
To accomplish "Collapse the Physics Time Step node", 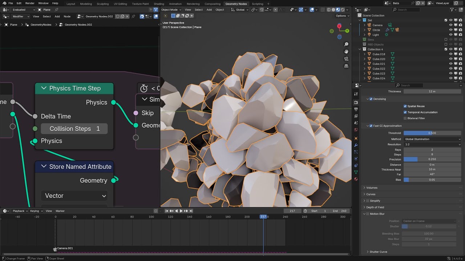I will click(44, 88).
